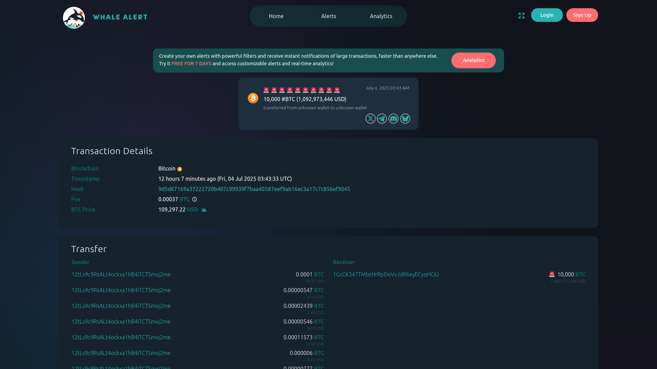This screenshot has width=657, height=369.
Task: Click the Transaction Details heading
Action: (x=112, y=151)
